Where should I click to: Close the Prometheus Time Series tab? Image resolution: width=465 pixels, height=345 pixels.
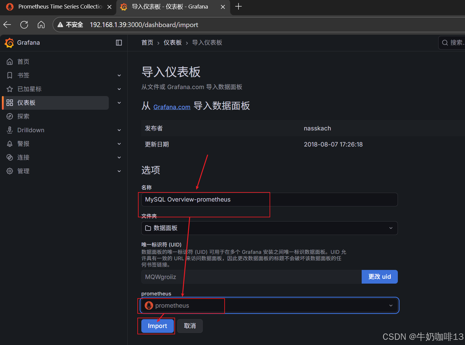(x=109, y=7)
